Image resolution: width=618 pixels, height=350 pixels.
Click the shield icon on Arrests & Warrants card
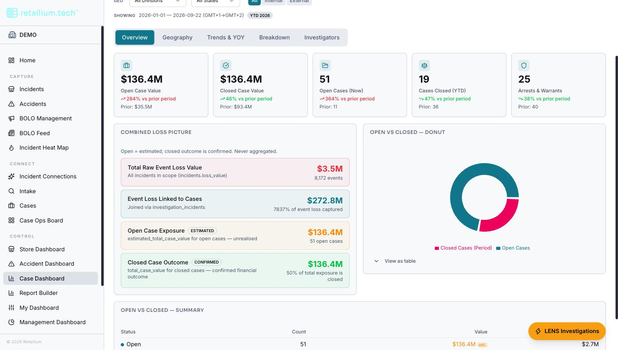coord(524,65)
